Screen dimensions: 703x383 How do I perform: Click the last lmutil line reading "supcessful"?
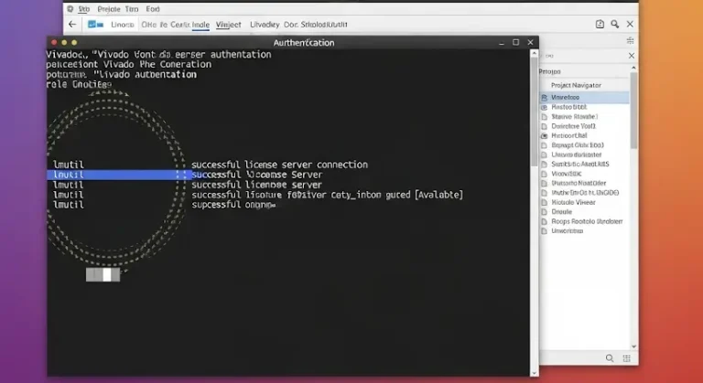233,205
